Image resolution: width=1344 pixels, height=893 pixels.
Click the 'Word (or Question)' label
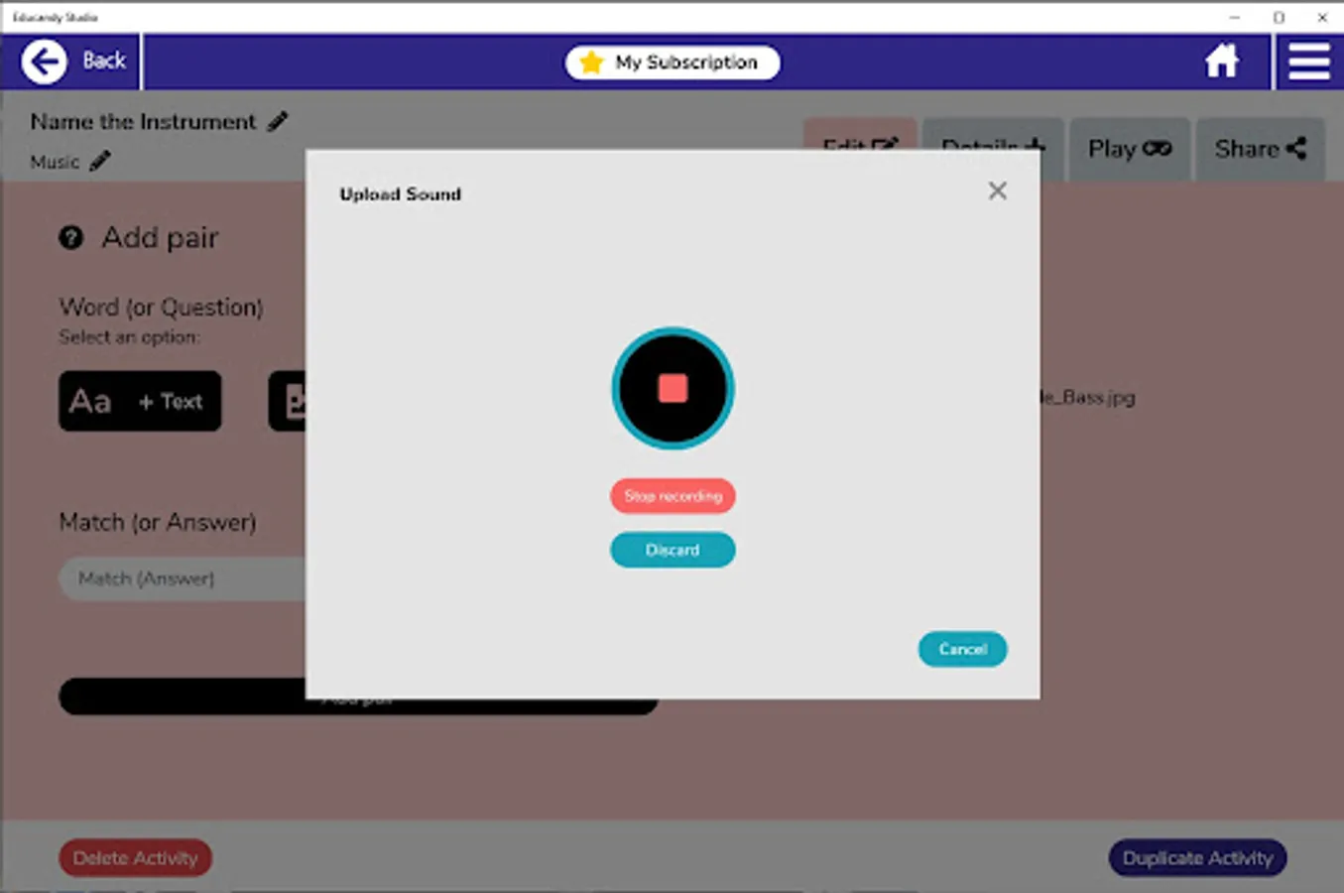pyautogui.click(x=161, y=308)
